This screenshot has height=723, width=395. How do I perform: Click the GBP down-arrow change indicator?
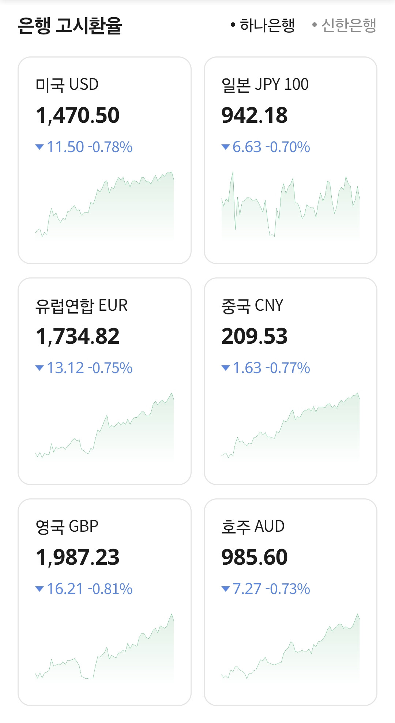pyautogui.click(x=39, y=589)
